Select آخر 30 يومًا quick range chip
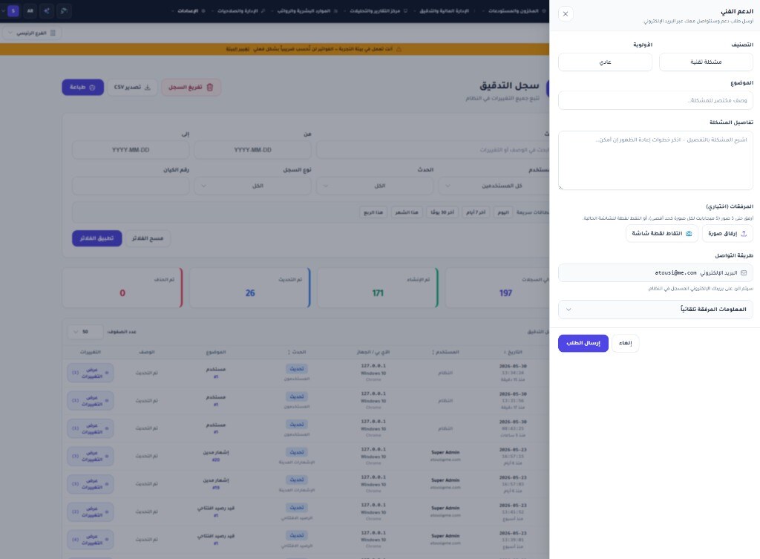 click(x=442, y=212)
